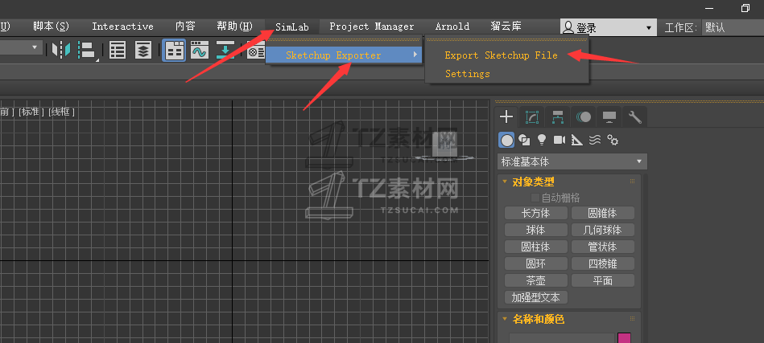Switch to the Modify panel tab
This screenshot has width=764, height=343.
tap(532, 116)
